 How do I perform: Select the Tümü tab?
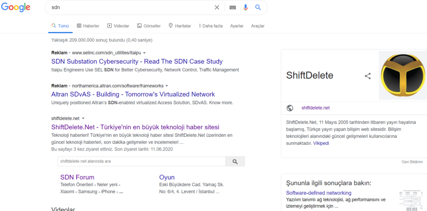(60, 26)
